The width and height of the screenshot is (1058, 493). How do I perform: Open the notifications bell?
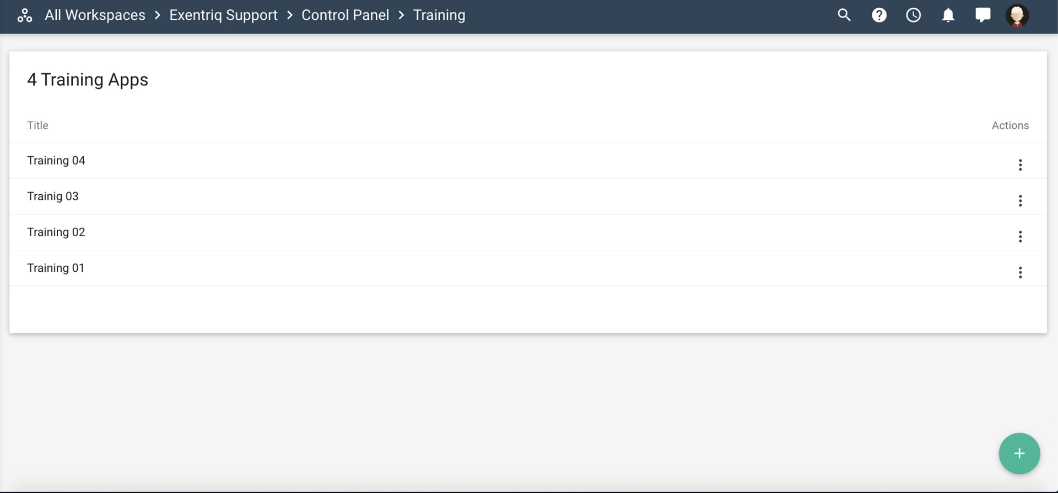(948, 15)
